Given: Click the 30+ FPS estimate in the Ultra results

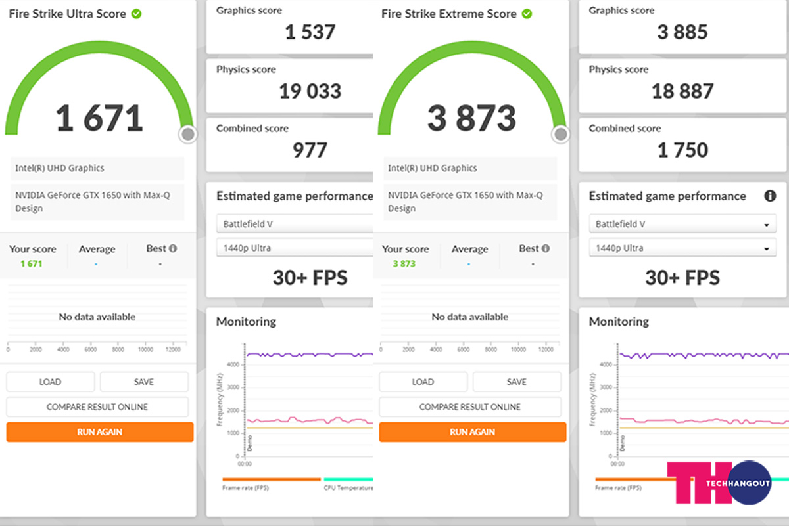Looking at the screenshot, I should [x=310, y=278].
